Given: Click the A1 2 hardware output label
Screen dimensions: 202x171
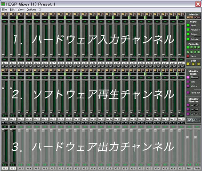Looking at the screenshot, I should 13,169.
